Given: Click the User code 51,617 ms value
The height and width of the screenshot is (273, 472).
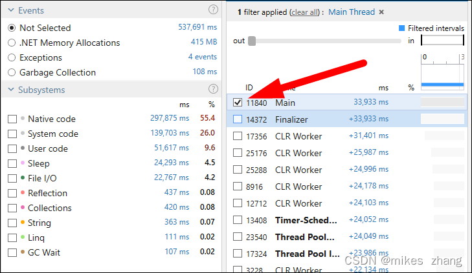Looking at the screenshot, I should 172,148.
